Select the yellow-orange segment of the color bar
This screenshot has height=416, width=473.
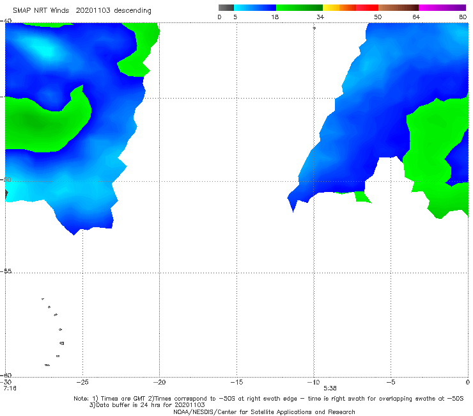[339, 8]
